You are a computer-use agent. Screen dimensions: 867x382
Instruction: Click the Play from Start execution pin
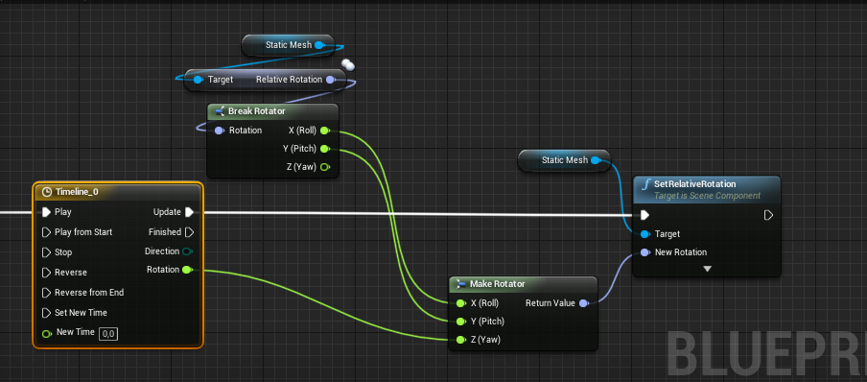[x=46, y=232]
